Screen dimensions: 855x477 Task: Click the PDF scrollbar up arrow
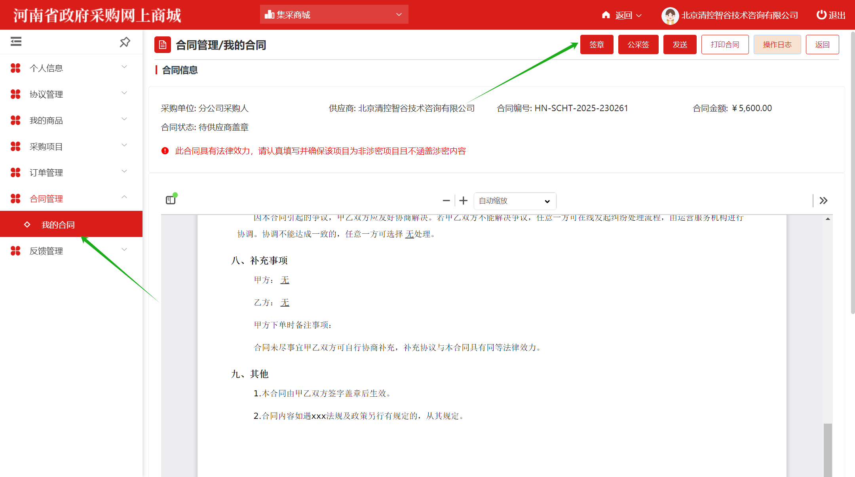(x=828, y=219)
